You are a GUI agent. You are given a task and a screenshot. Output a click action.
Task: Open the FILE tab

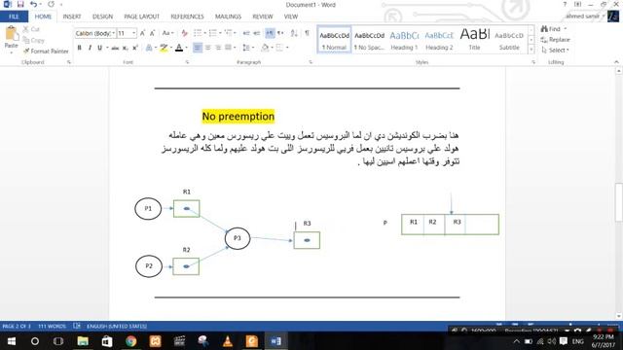pyautogui.click(x=14, y=17)
